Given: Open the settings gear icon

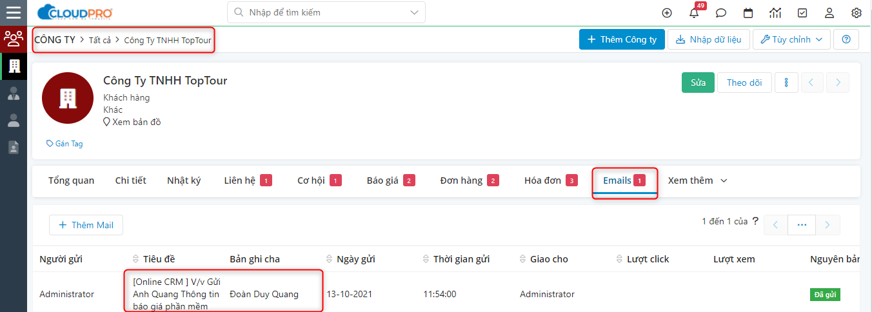Looking at the screenshot, I should [857, 13].
